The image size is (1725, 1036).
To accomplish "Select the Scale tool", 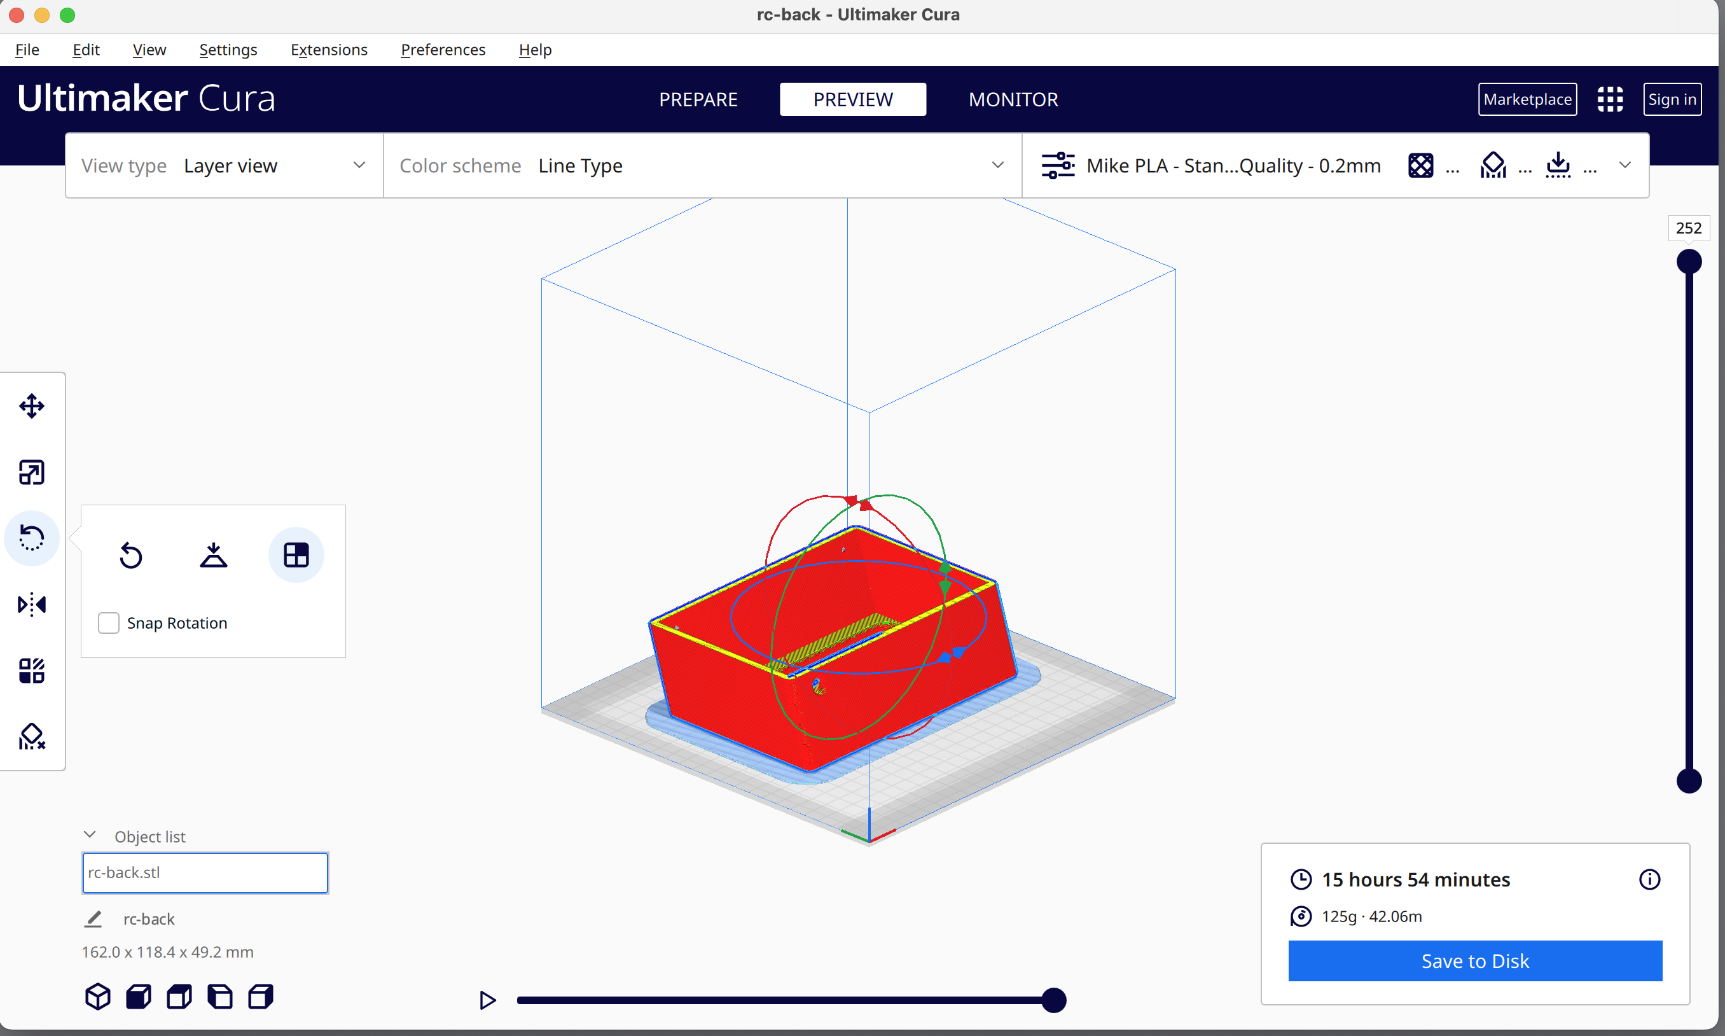I will [31, 473].
